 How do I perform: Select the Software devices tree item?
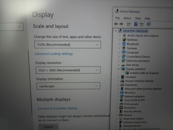coord(132,126)
